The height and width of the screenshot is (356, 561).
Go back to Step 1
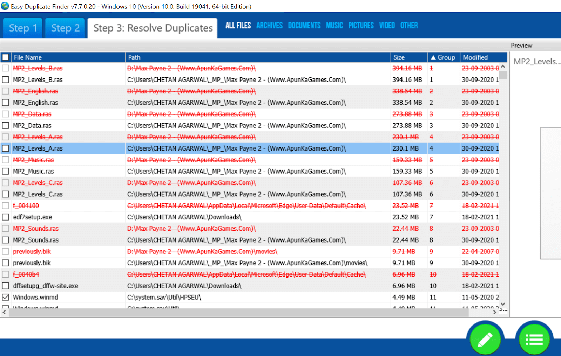coord(22,28)
